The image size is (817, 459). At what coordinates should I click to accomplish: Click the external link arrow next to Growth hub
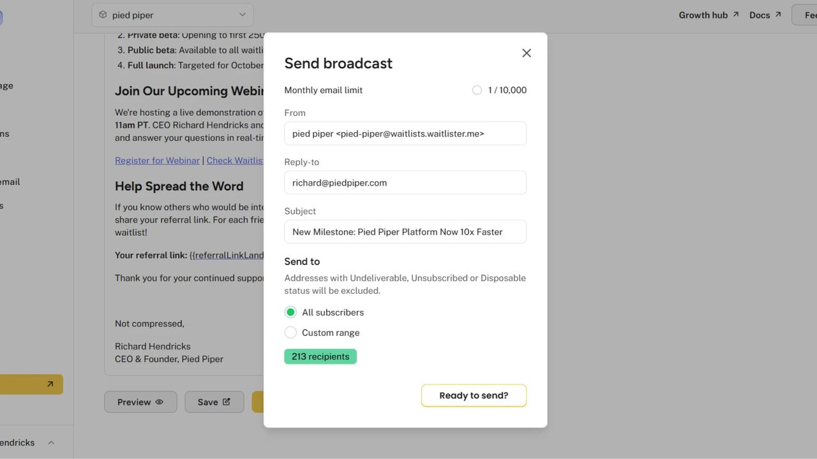734,14
